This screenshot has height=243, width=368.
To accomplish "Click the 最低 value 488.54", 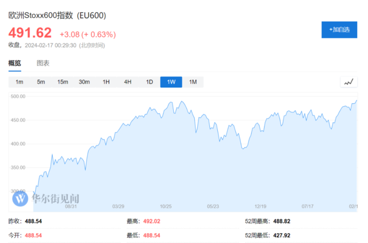I will click(152, 236).
